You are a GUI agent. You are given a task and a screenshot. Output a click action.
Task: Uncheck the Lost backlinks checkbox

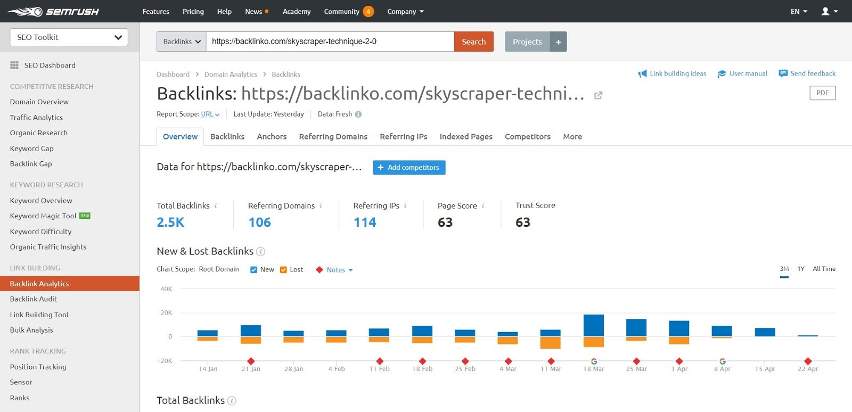[283, 270]
